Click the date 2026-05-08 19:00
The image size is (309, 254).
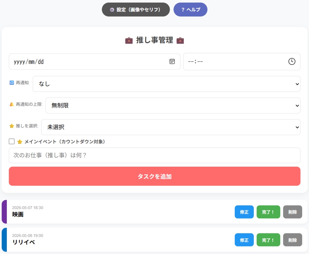[x=27, y=236]
